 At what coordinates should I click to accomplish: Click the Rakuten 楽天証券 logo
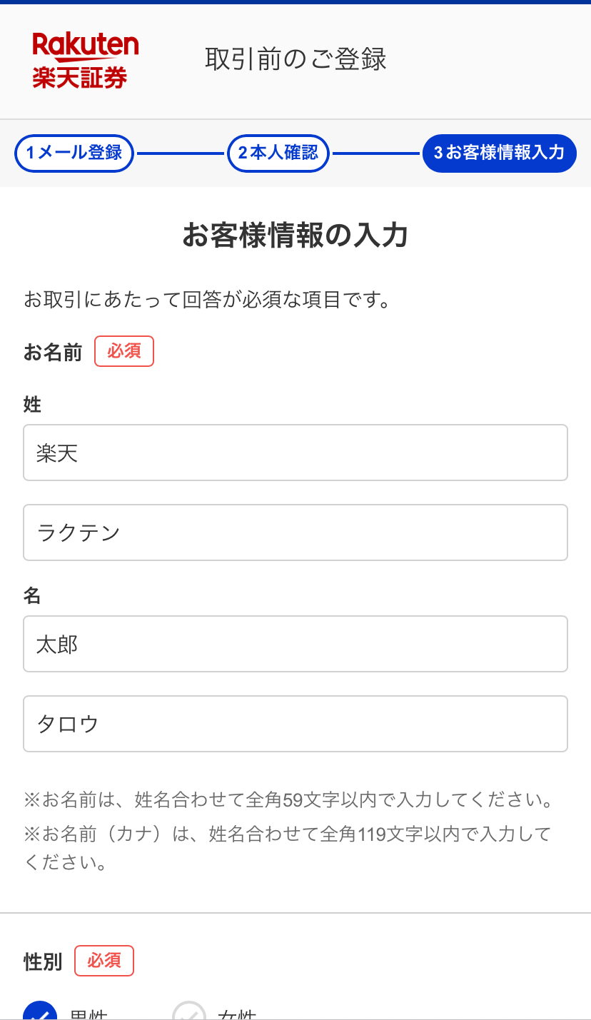(x=85, y=60)
